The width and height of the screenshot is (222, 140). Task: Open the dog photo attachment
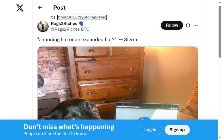click(x=118, y=83)
